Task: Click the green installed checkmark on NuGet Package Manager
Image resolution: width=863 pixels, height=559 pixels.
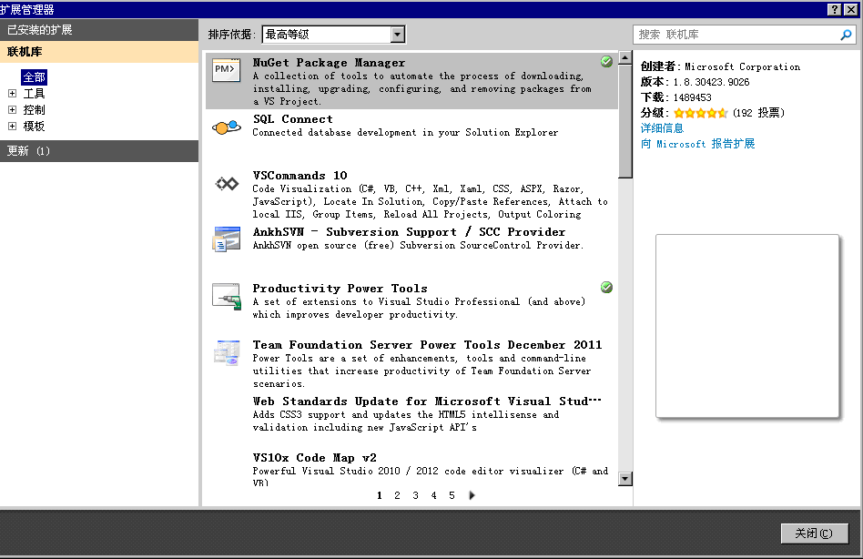Action: 606,62
